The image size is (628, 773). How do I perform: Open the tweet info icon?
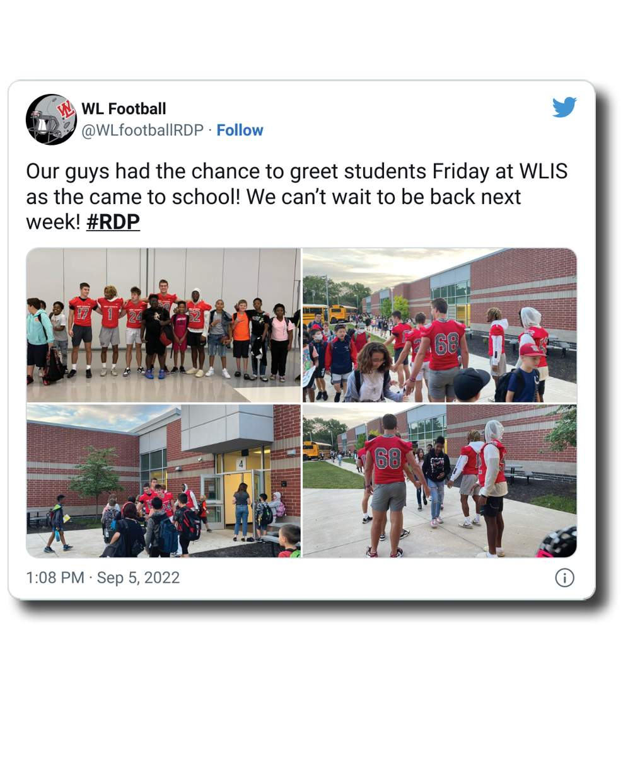coord(564,578)
